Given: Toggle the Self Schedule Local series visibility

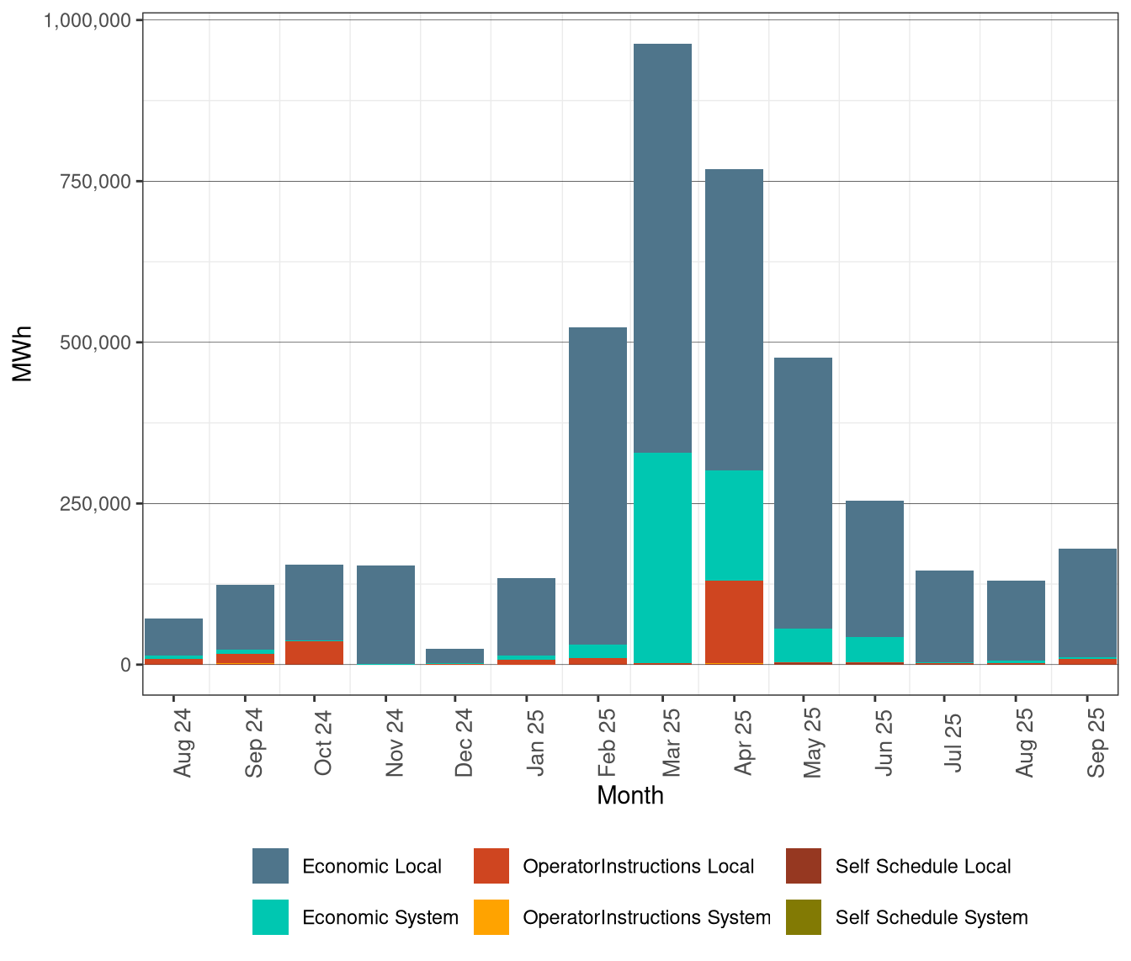Looking at the screenshot, I should pyautogui.click(x=923, y=866).
